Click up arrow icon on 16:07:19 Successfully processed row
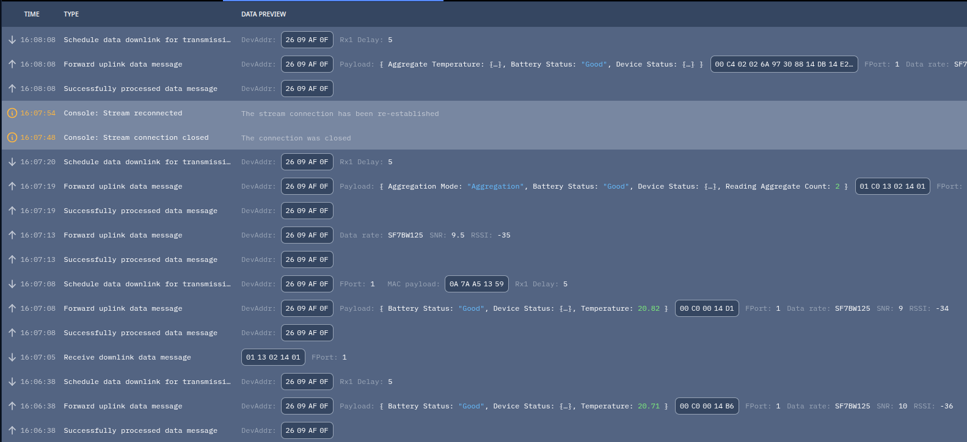The height and width of the screenshot is (442, 967). point(12,211)
